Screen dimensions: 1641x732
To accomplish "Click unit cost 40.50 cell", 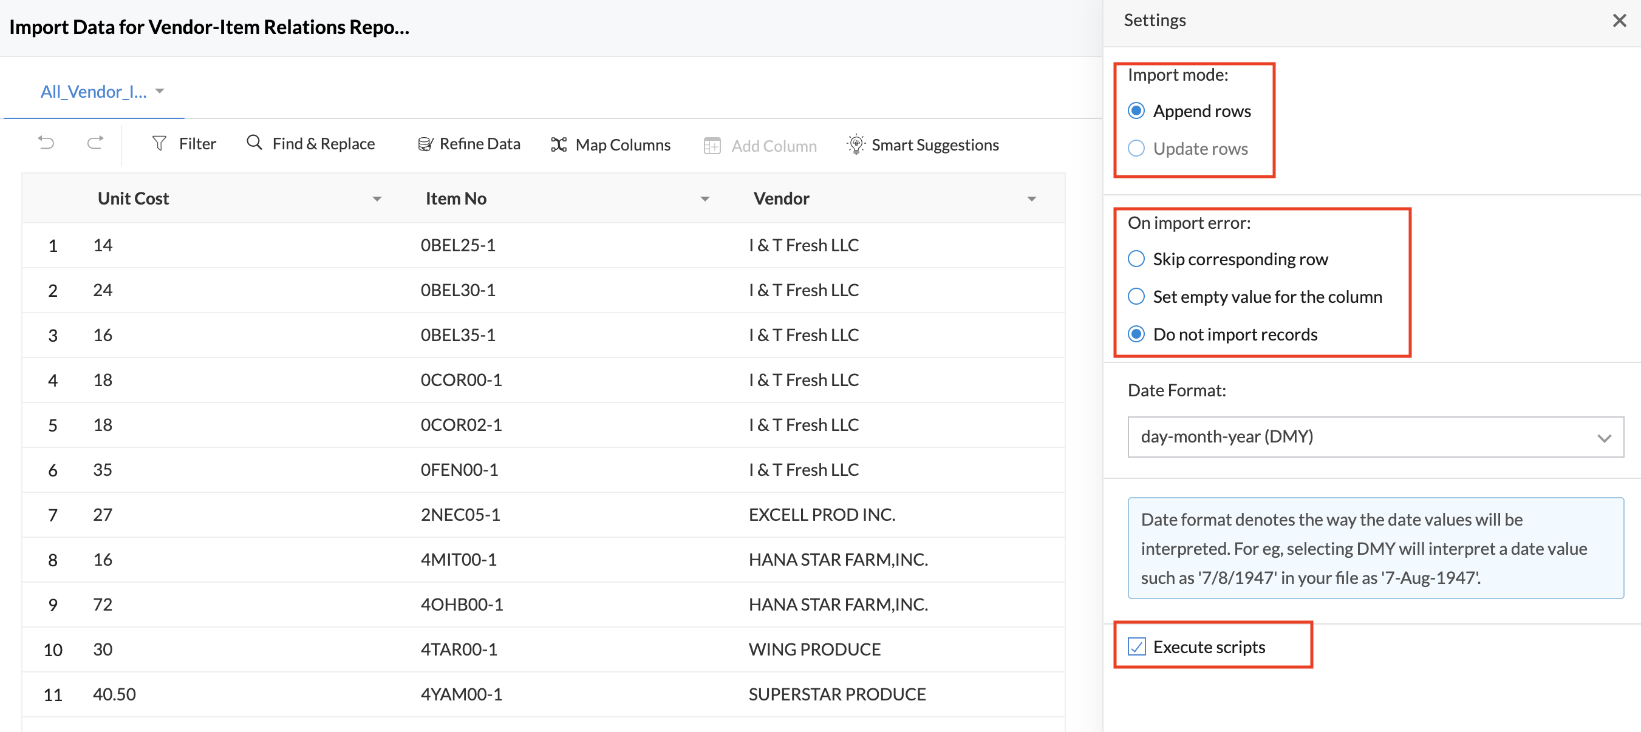I will click(x=114, y=694).
